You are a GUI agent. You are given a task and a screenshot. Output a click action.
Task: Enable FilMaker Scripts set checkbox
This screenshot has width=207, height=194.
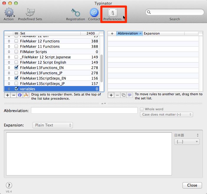[x=16, y=52]
